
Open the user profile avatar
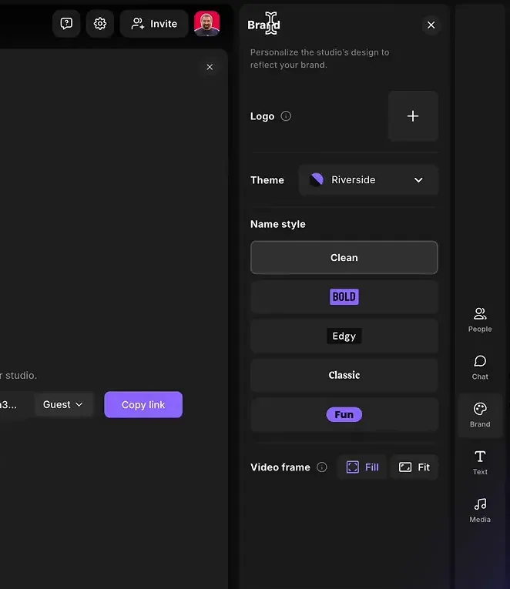207,24
